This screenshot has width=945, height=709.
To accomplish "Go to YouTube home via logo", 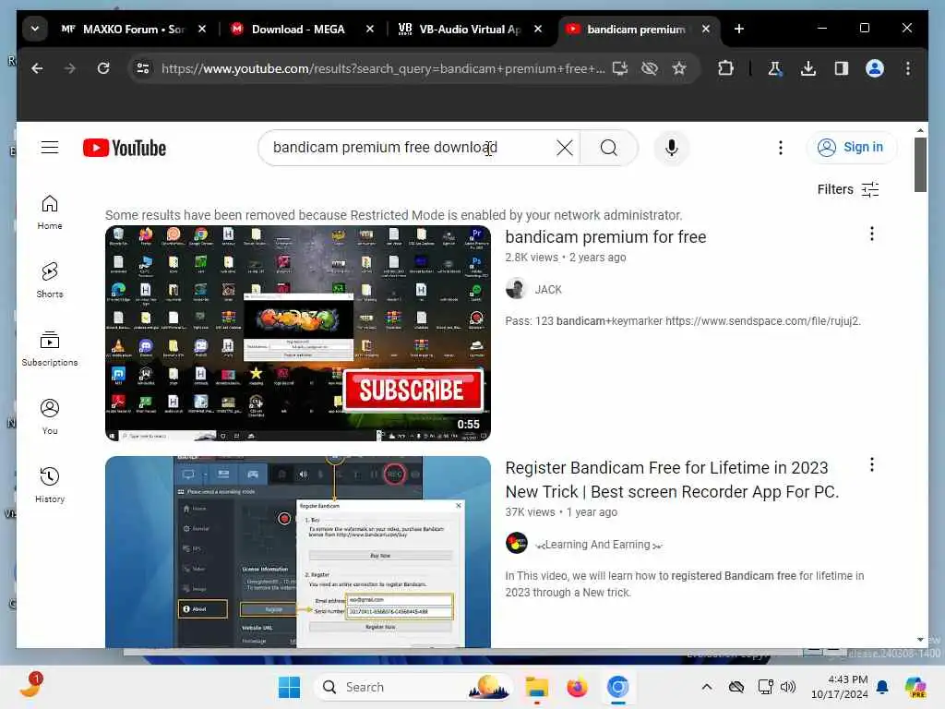I will coord(125,148).
